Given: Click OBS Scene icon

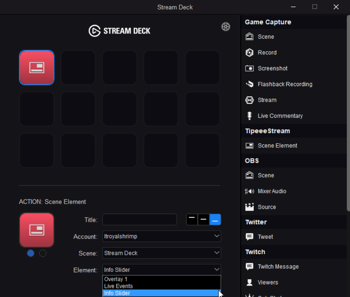Looking at the screenshot, I should coord(249,175).
